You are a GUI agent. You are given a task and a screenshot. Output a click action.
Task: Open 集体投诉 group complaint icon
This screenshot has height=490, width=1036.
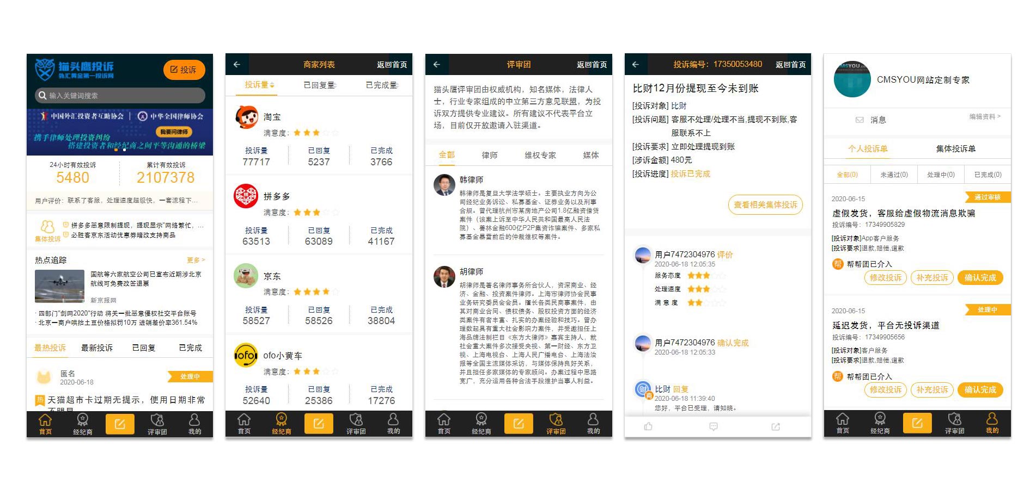(47, 231)
